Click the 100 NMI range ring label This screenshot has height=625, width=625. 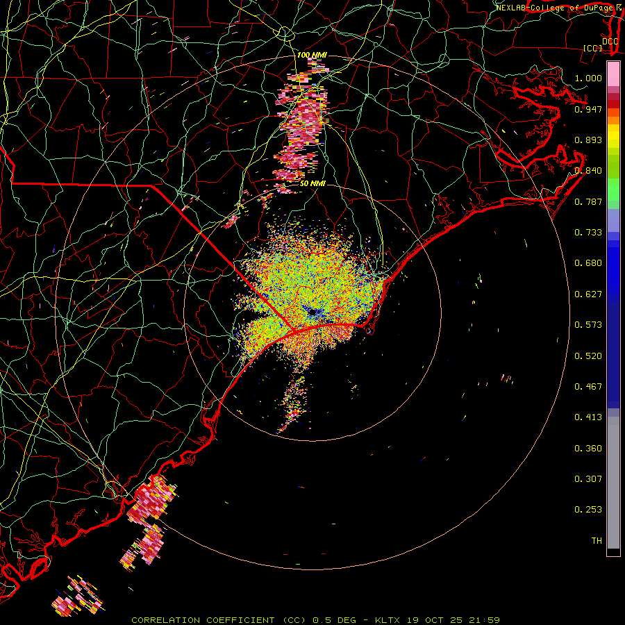click(312, 55)
